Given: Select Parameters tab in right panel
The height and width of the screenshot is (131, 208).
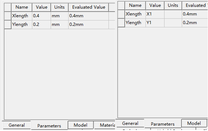Looking at the screenshot, I should click(x=163, y=124).
